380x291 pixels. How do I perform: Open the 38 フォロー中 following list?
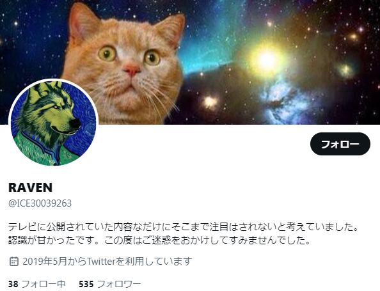click(x=37, y=284)
